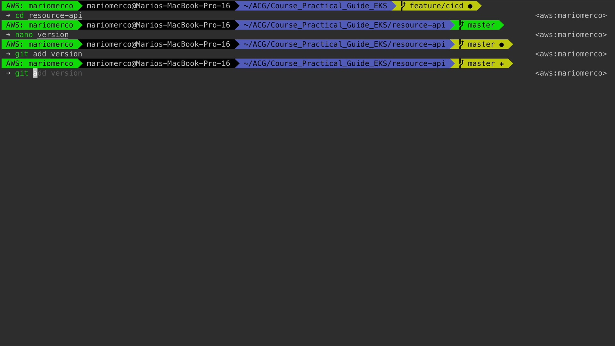Click the staged plus symbol after master
The height and width of the screenshot is (346, 615).
[502, 64]
